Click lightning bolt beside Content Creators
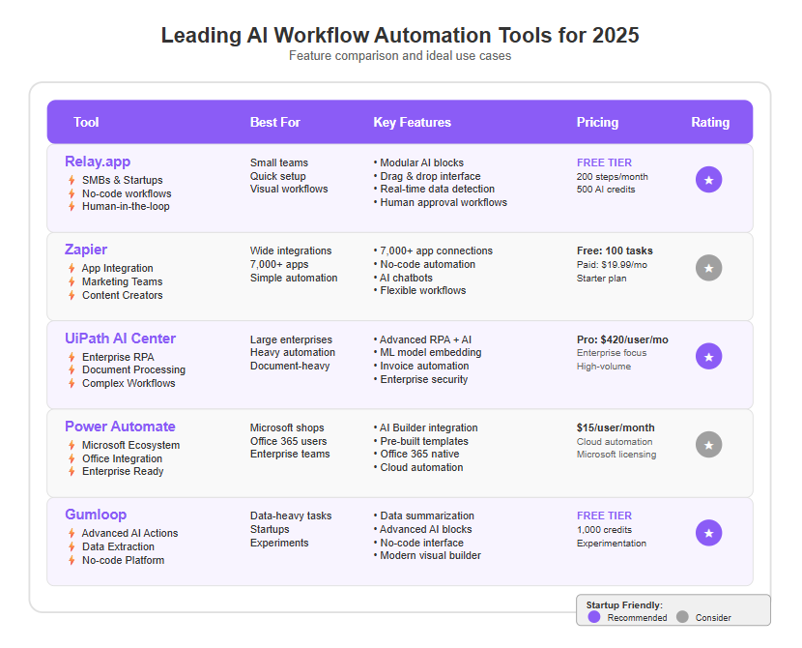 [72, 295]
